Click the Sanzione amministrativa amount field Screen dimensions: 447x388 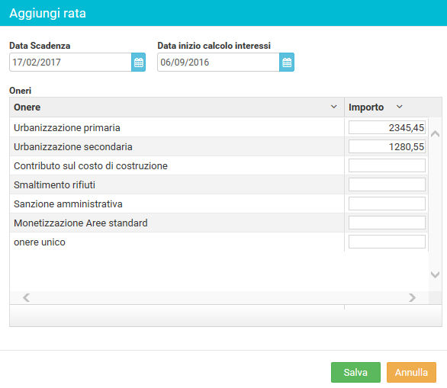pos(387,204)
